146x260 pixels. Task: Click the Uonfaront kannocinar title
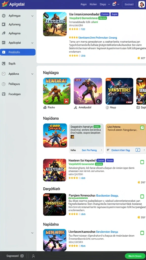(82, 232)
